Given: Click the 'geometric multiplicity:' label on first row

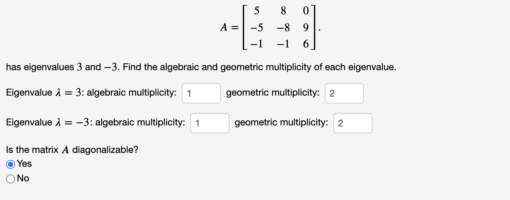Looking at the screenshot, I should (x=272, y=92).
